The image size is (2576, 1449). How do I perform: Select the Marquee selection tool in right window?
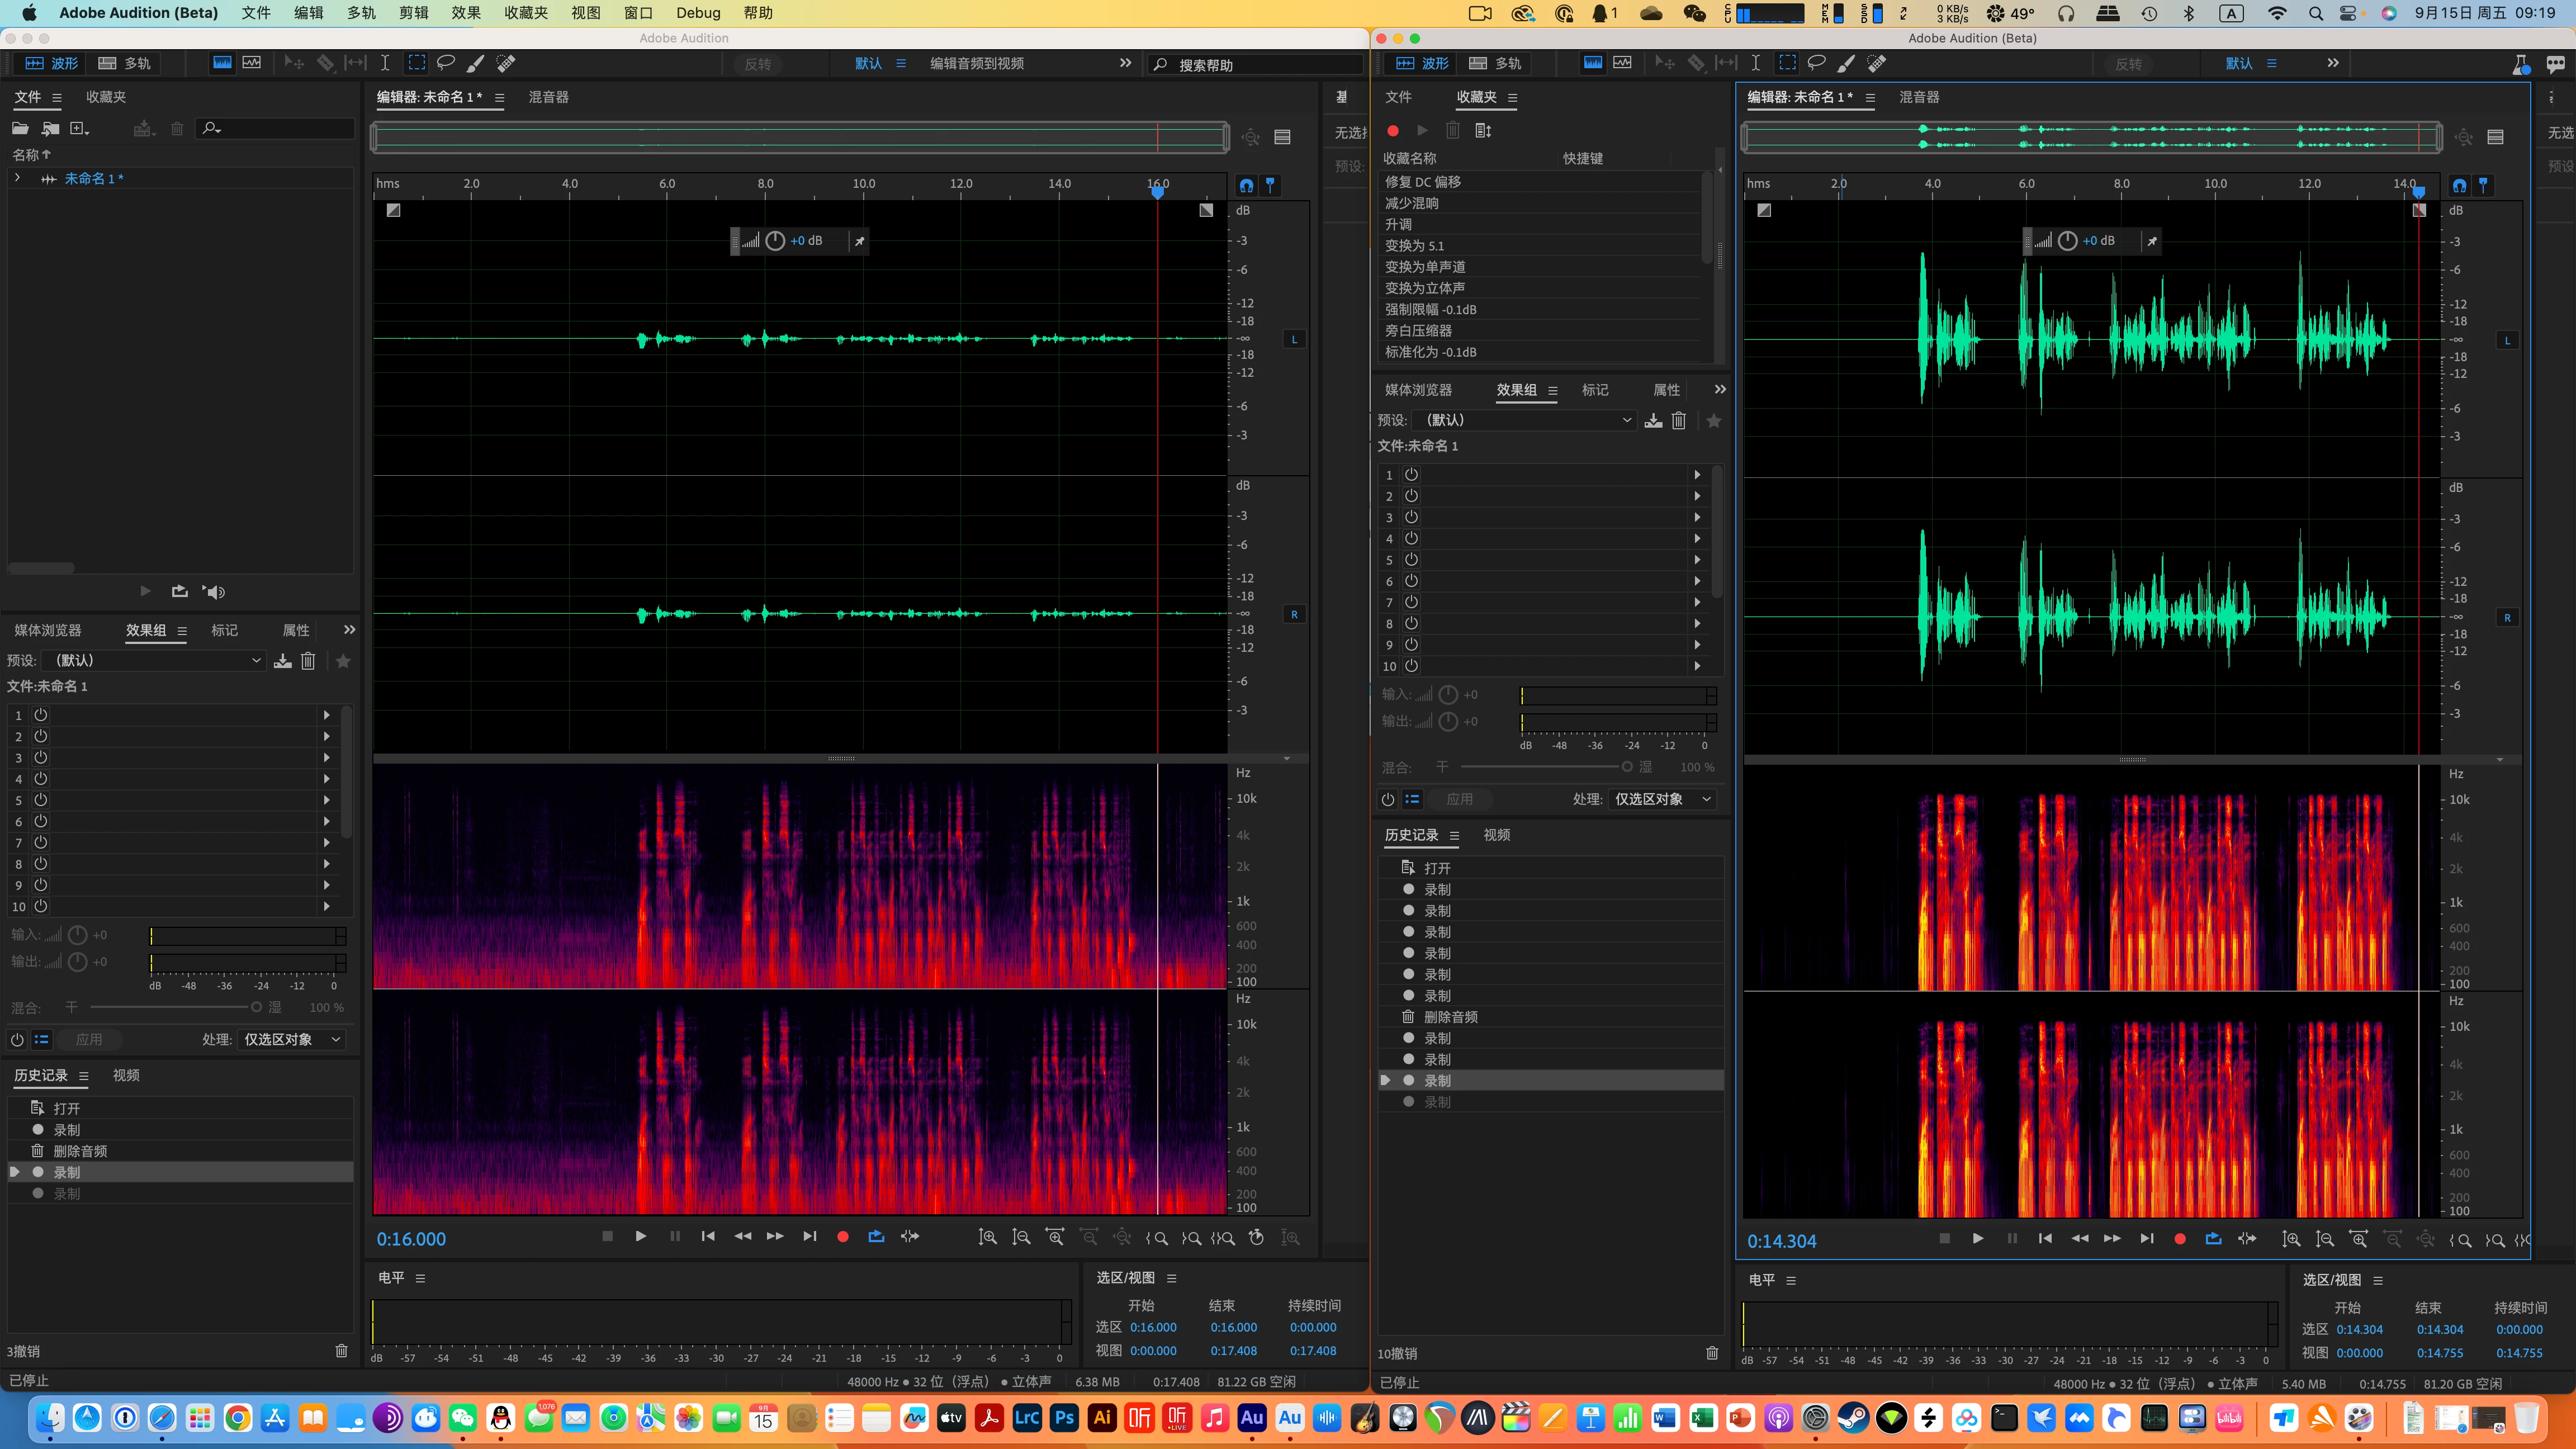pos(1787,63)
